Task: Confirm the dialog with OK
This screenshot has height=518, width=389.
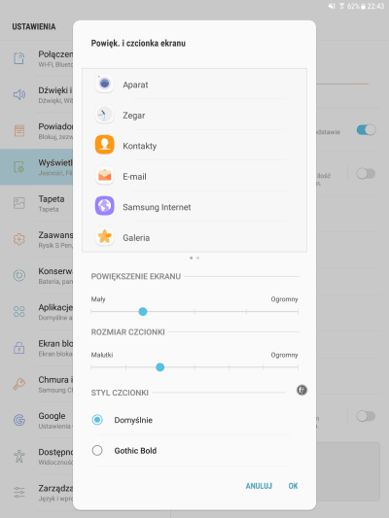Action: [293, 486]
